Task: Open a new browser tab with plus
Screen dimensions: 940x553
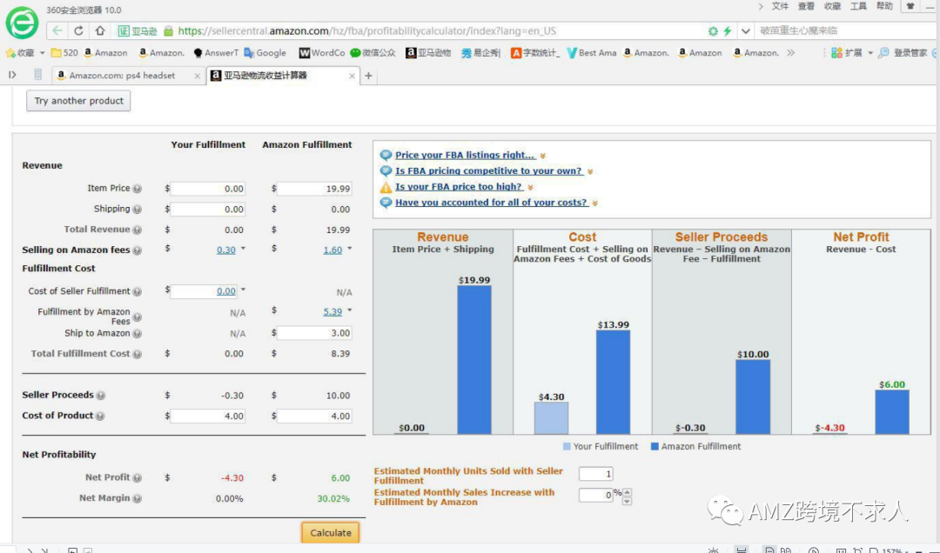Action: coord(369,76)
